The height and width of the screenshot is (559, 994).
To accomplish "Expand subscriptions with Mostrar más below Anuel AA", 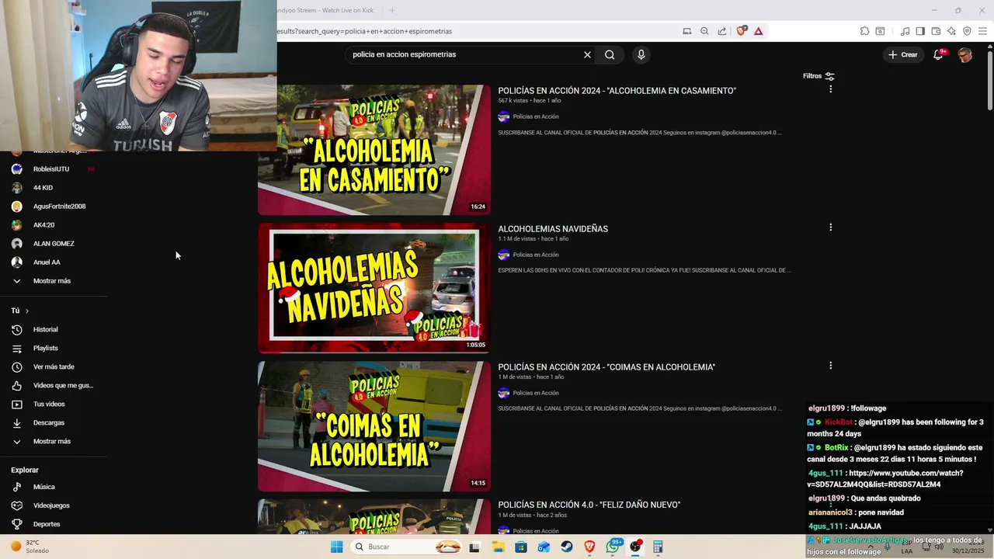I will [52, 281].
